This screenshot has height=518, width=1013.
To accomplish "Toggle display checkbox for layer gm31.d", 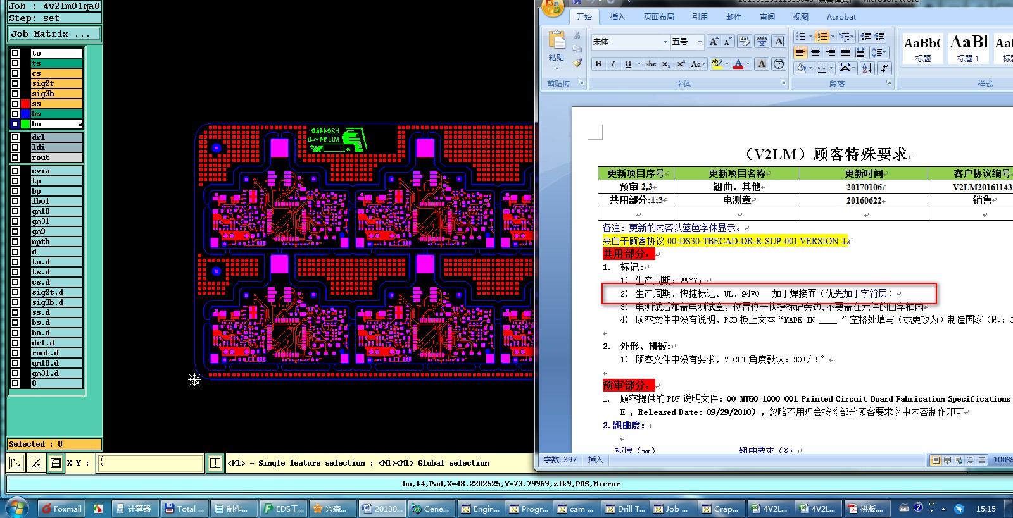I will pos(15,373).
